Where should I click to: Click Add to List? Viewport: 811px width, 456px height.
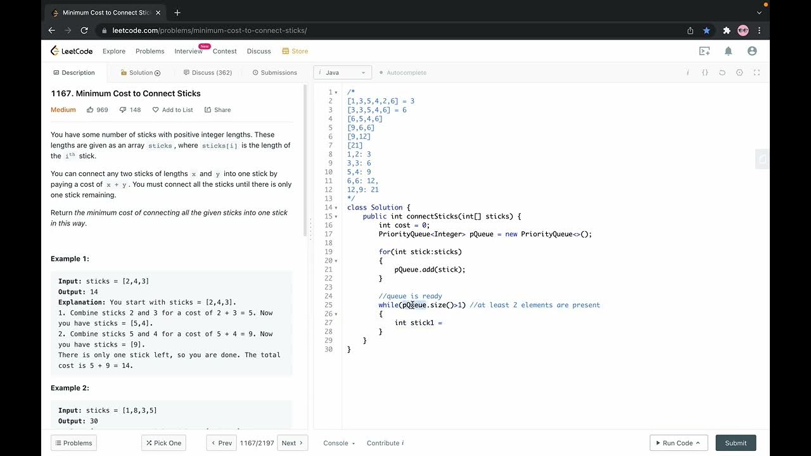click(172, 110)
